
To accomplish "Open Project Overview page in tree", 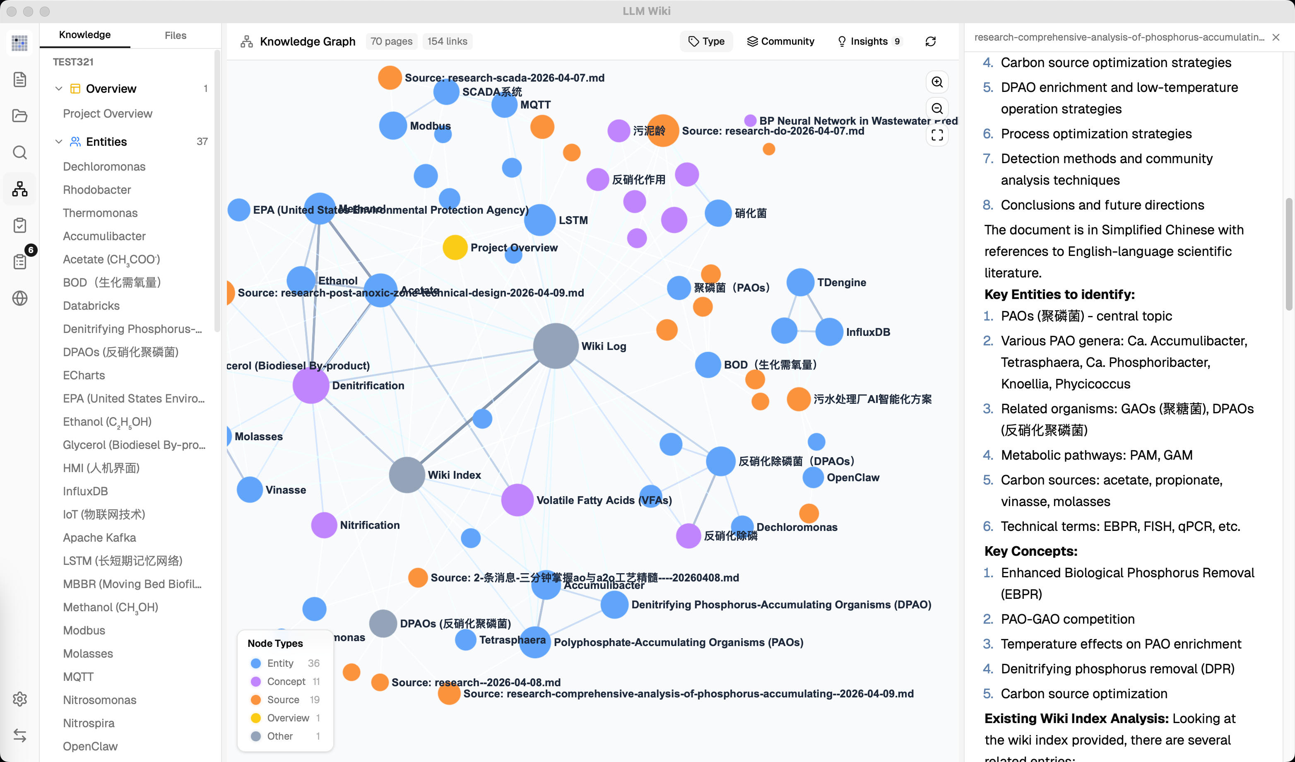I will pyautogui.click(x=107, y=113).
